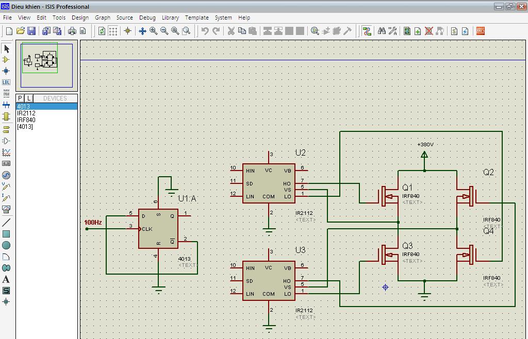Screen dimensions: 528x339
Task: Click the ARES netlist transfer icon
Action: 481,31
